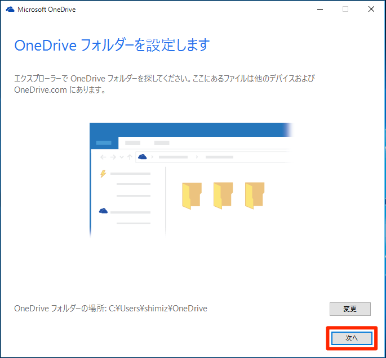Click the OneDrive cloud icon in title bar
The height and width of the screenshot is (358, 386).
pos(10,10)
